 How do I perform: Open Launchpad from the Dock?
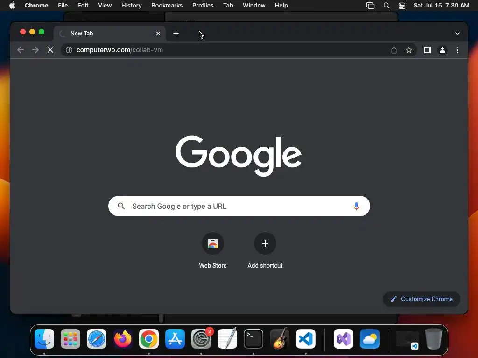pos(70,339)
